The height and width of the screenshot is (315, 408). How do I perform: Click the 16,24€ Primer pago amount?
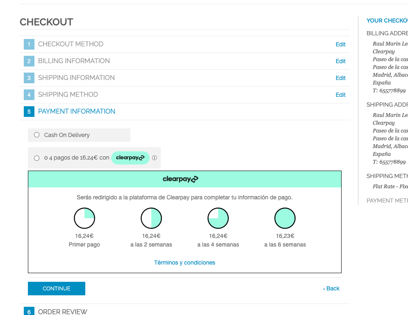pyautogui.click(x=84, y=236)
